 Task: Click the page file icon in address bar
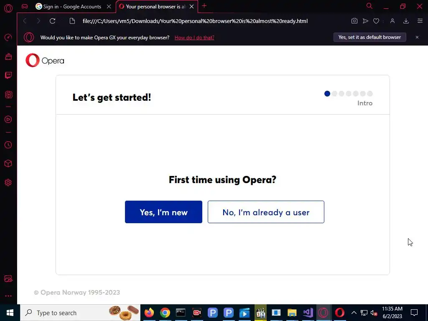click(x=72, y=21)
